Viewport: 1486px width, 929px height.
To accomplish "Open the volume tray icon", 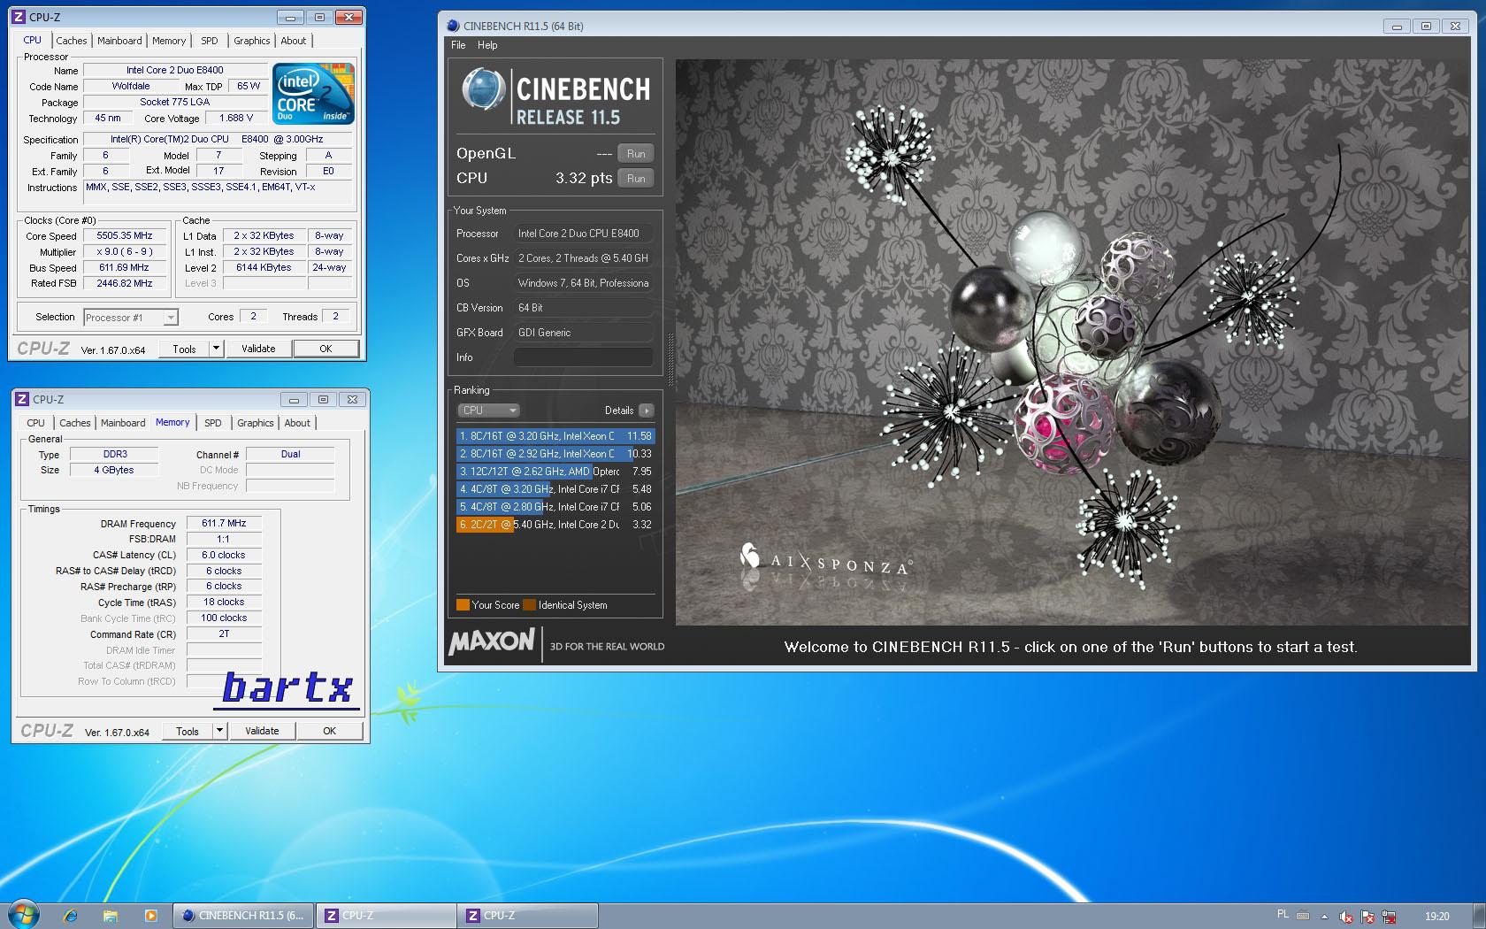I will pos(1346,917).
